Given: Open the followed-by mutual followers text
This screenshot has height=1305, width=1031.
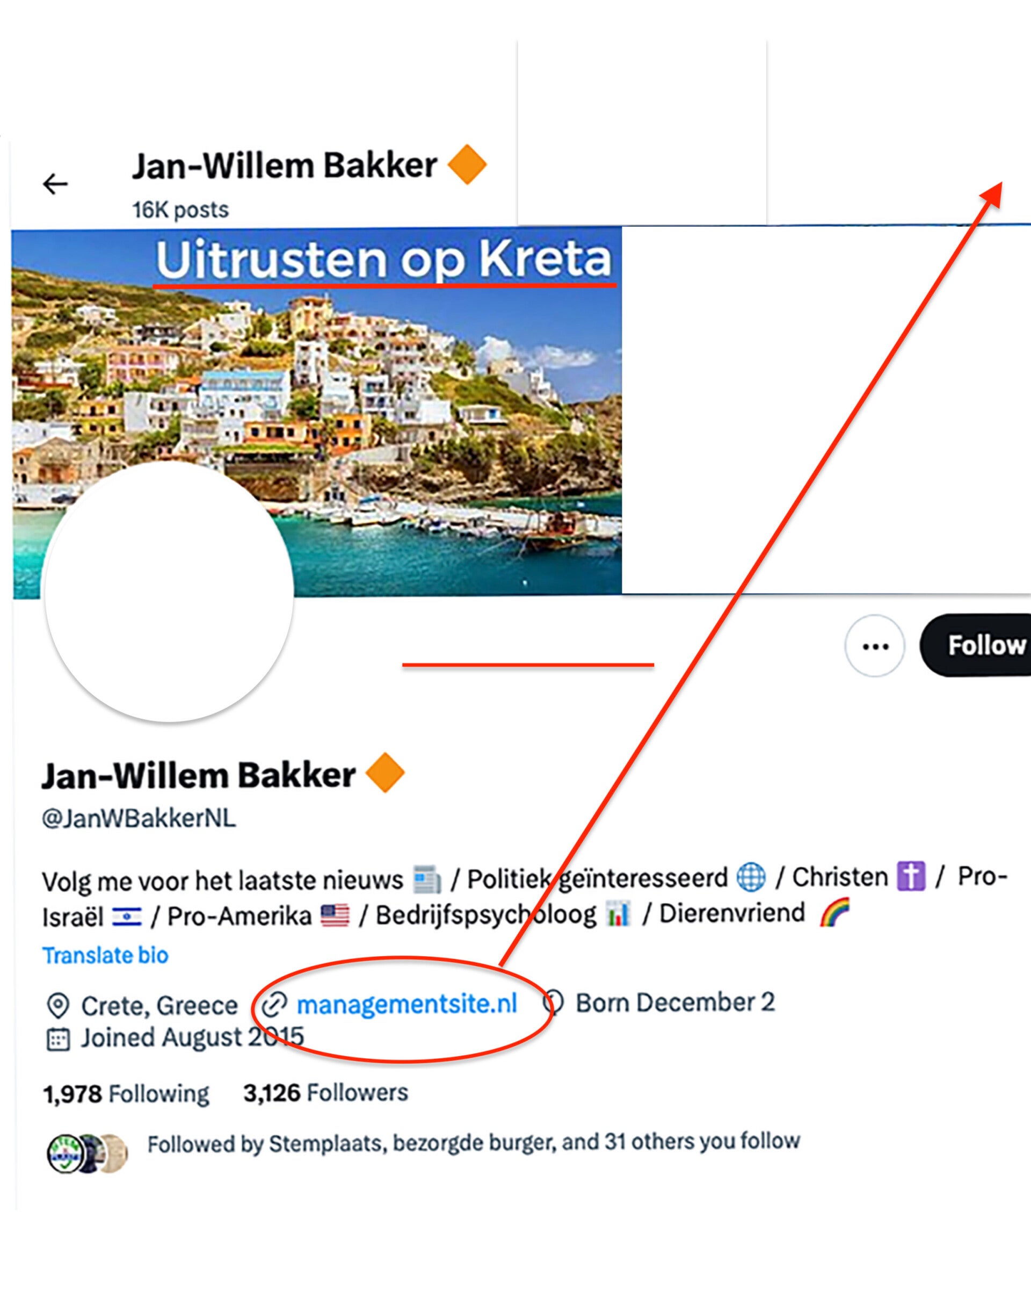Looking at the screenshot, I should 473,1143.
